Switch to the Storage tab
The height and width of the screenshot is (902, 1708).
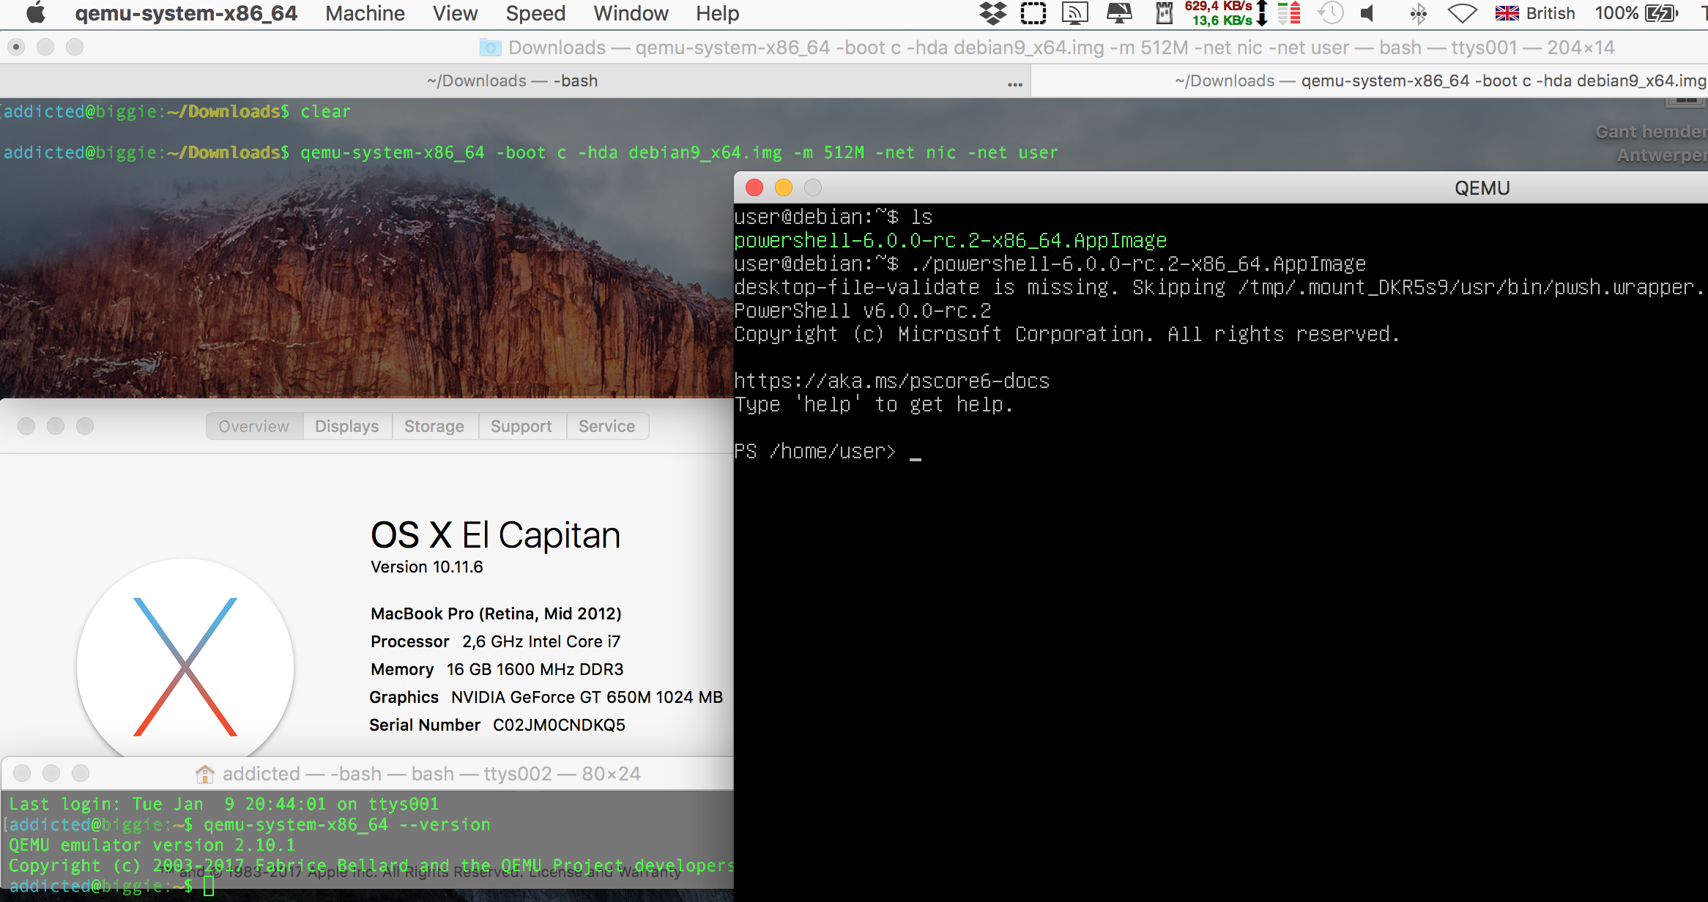pyautogui.click(x=434, y=426)
